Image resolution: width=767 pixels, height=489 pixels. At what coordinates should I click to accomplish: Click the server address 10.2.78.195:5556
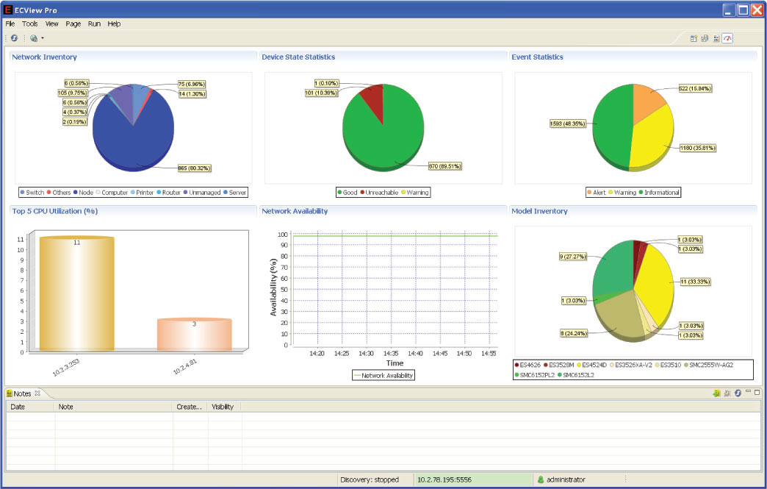(x=444, y=479)
